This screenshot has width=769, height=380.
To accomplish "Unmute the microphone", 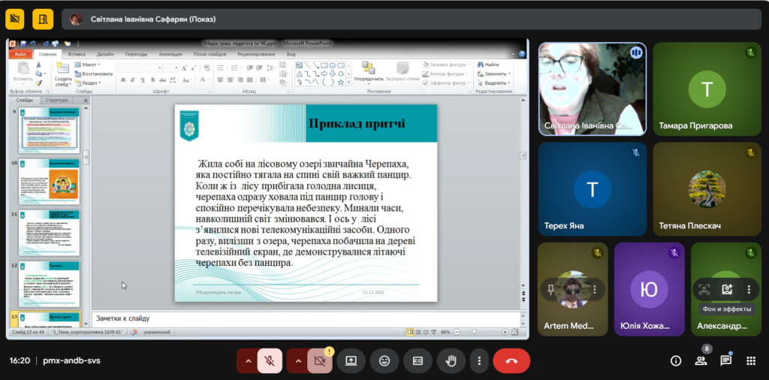I will pos(270,361).
